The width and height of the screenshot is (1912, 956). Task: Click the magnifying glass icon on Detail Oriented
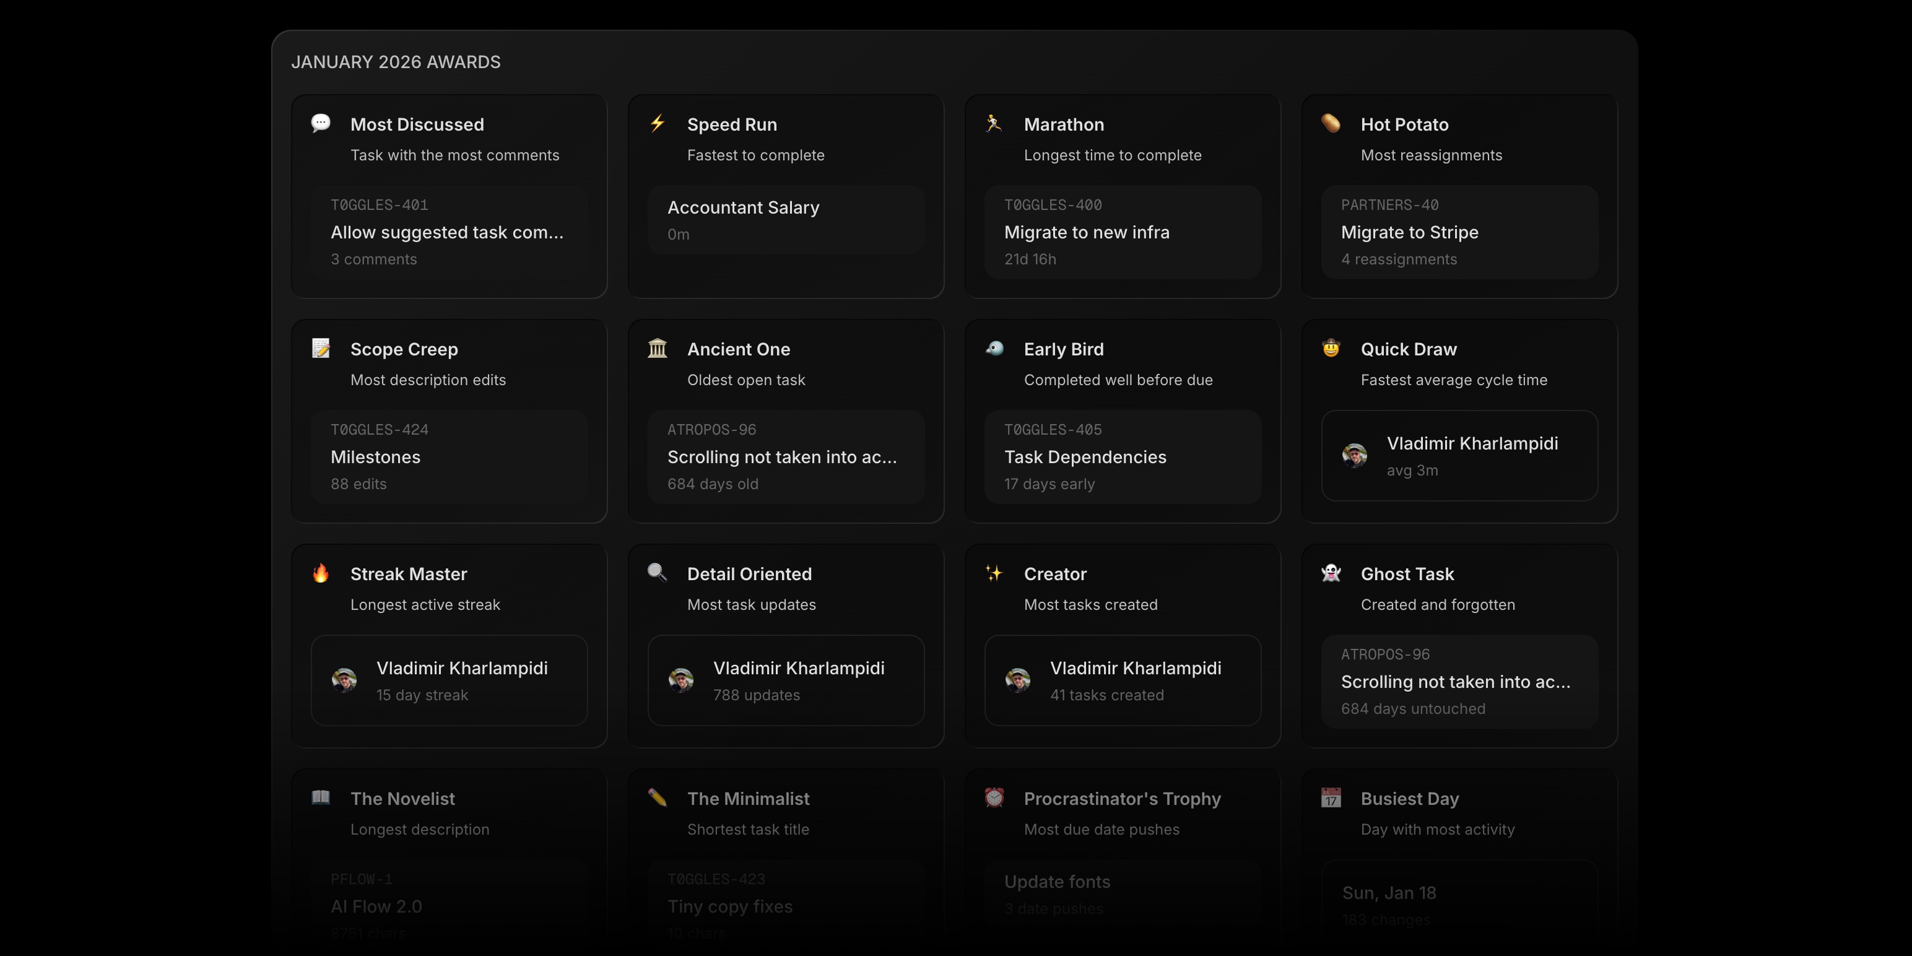point(658,572)
